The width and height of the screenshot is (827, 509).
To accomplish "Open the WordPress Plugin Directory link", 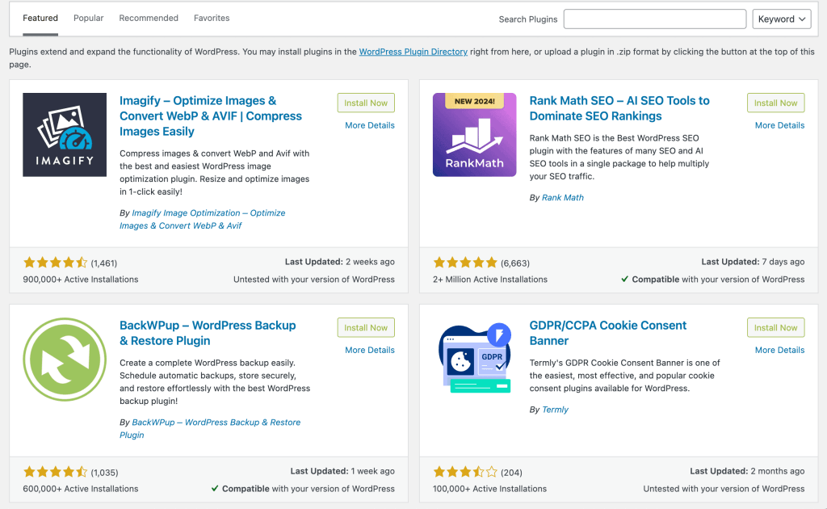I will pyautogui.click(x=413, y=51).
